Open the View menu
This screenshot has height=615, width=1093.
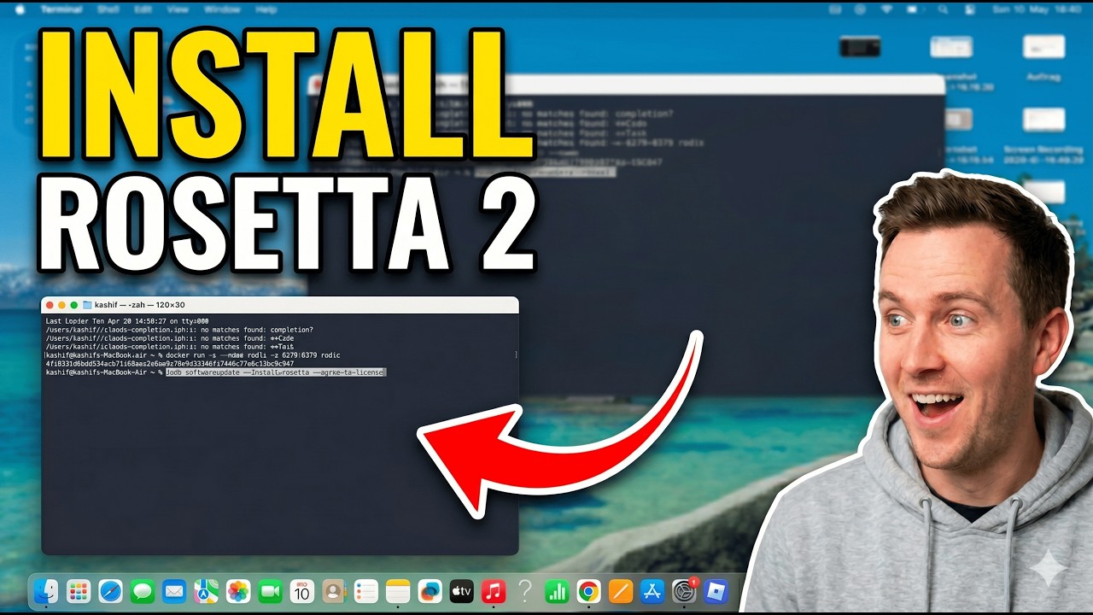178,9
